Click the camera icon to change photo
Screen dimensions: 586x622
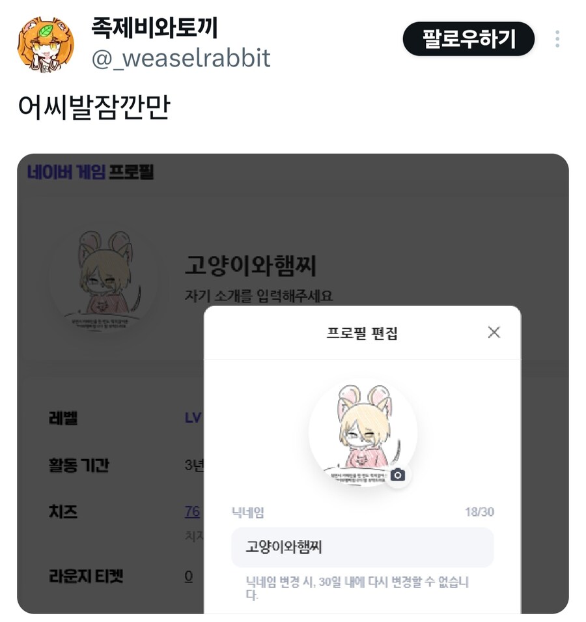click(398, 474)
